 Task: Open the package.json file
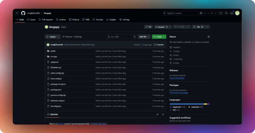click(x=56, y=90)
